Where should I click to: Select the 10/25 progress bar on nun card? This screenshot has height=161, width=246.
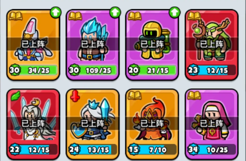tap(217, 150)
